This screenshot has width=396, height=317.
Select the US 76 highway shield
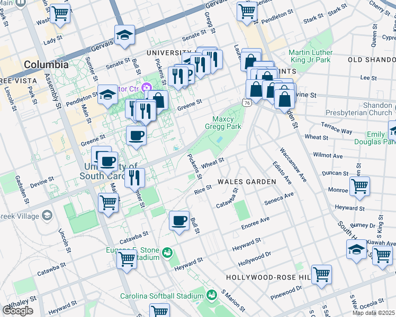pos(246,102)
